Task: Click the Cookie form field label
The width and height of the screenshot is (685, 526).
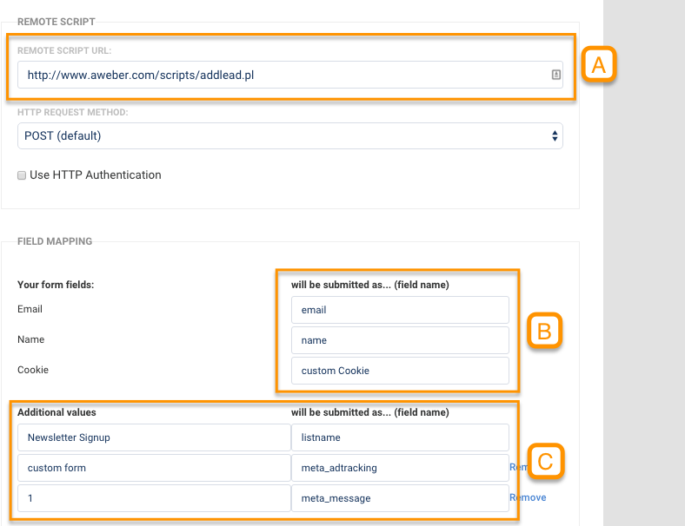Action: tap(33, 371)
